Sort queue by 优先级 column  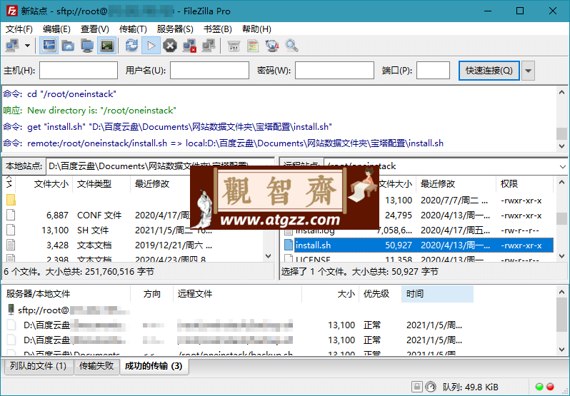tap(380, 294)
